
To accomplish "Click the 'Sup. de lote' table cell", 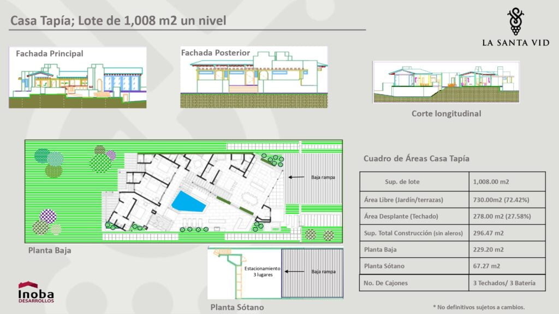I will pos(414,182).
